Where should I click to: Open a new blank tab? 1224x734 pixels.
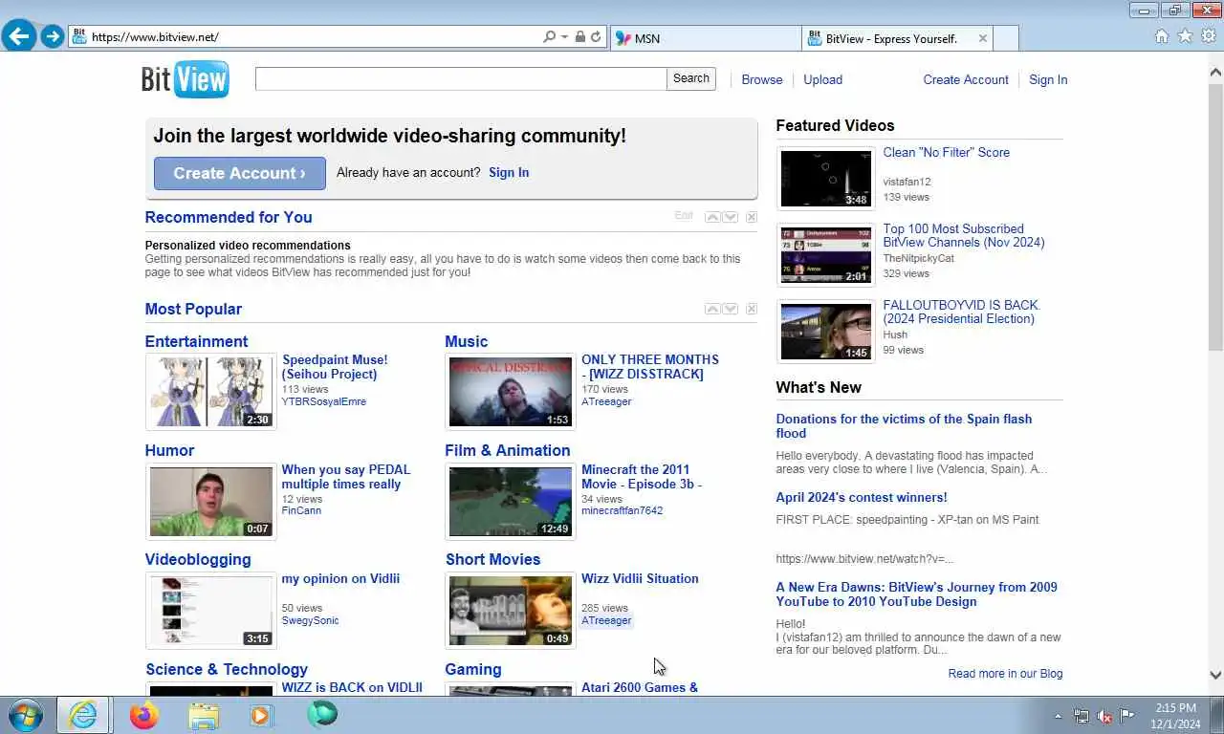tap(1006, 38)
